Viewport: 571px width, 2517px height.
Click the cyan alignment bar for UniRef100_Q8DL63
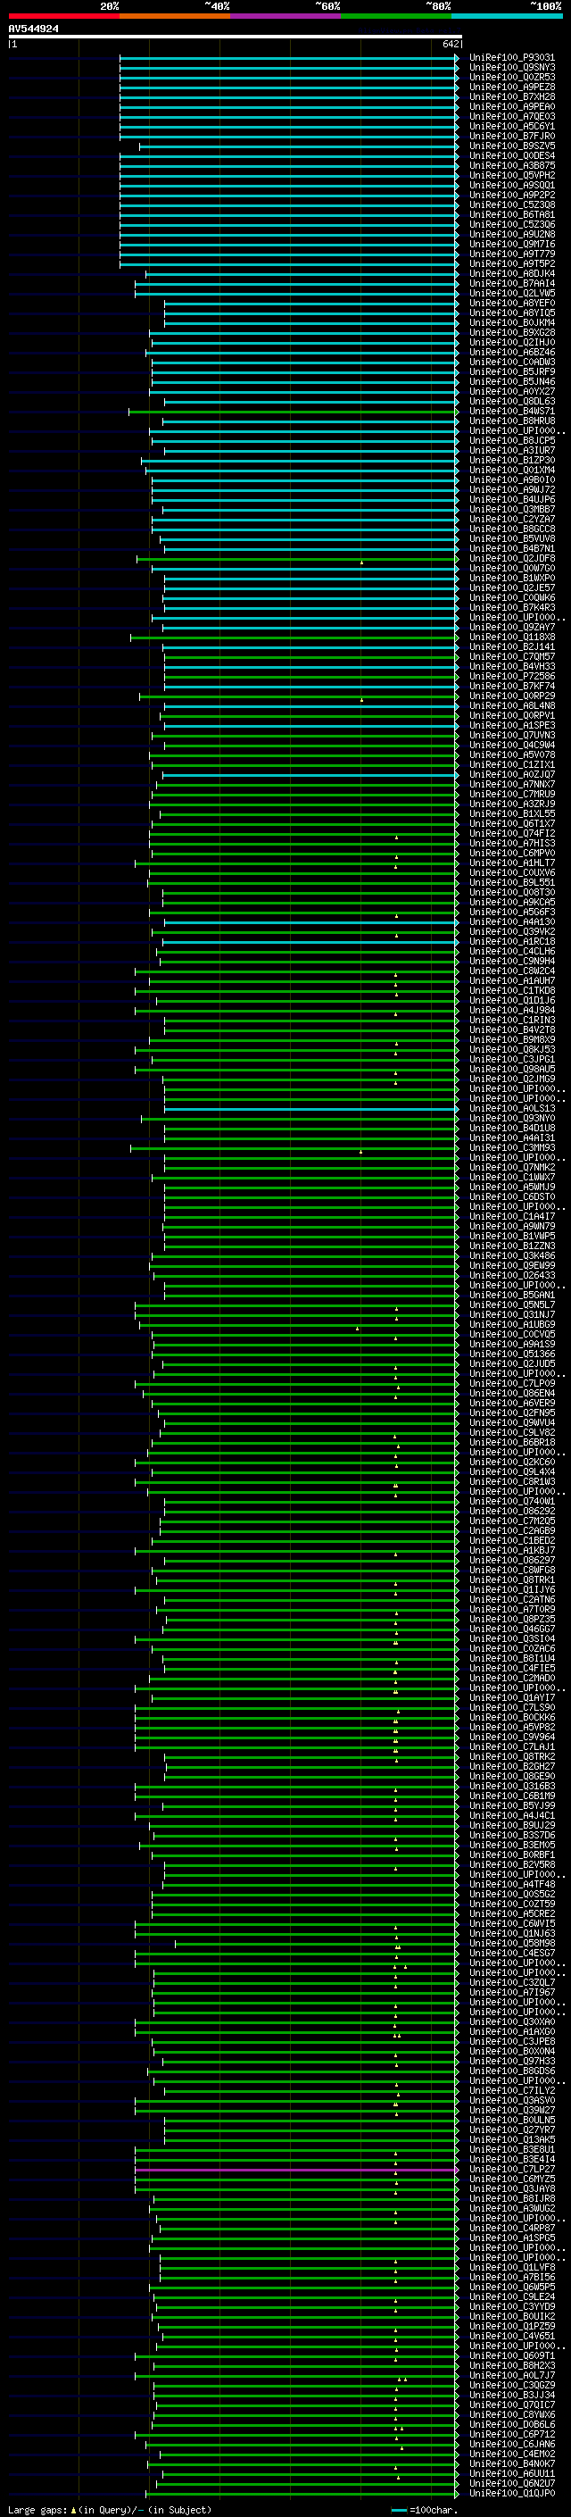[x=311, y=402]
